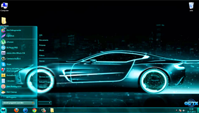199x113 pixels.
Task: Select the Blue Neon folder on desktop
Action: click(4, 22)
